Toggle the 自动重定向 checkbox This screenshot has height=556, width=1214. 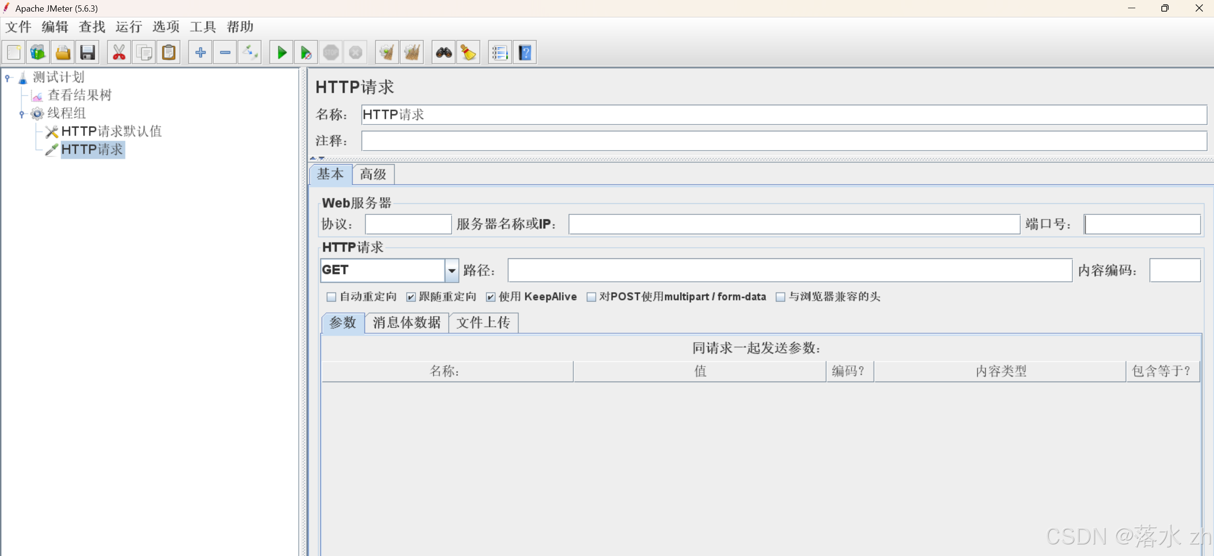(x=331, y=297)
